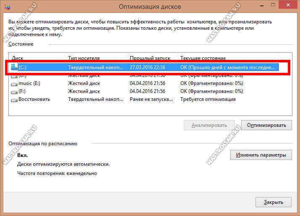Click the Закрыть button
This screenshot has height=216, width=300.
274,202
